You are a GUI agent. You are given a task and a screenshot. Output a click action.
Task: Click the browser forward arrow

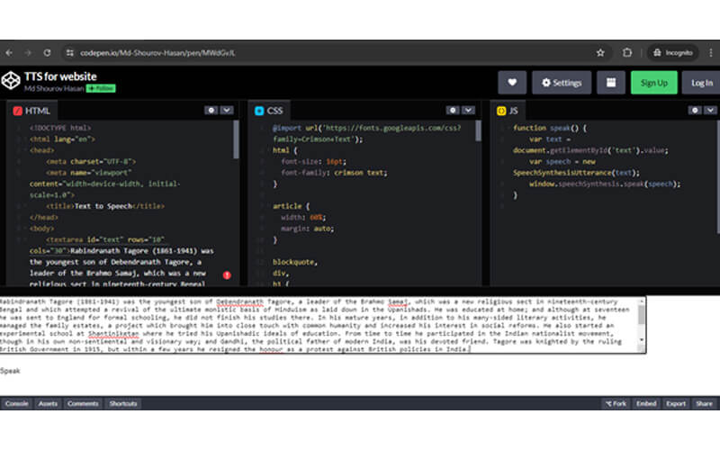coord(28,53)
